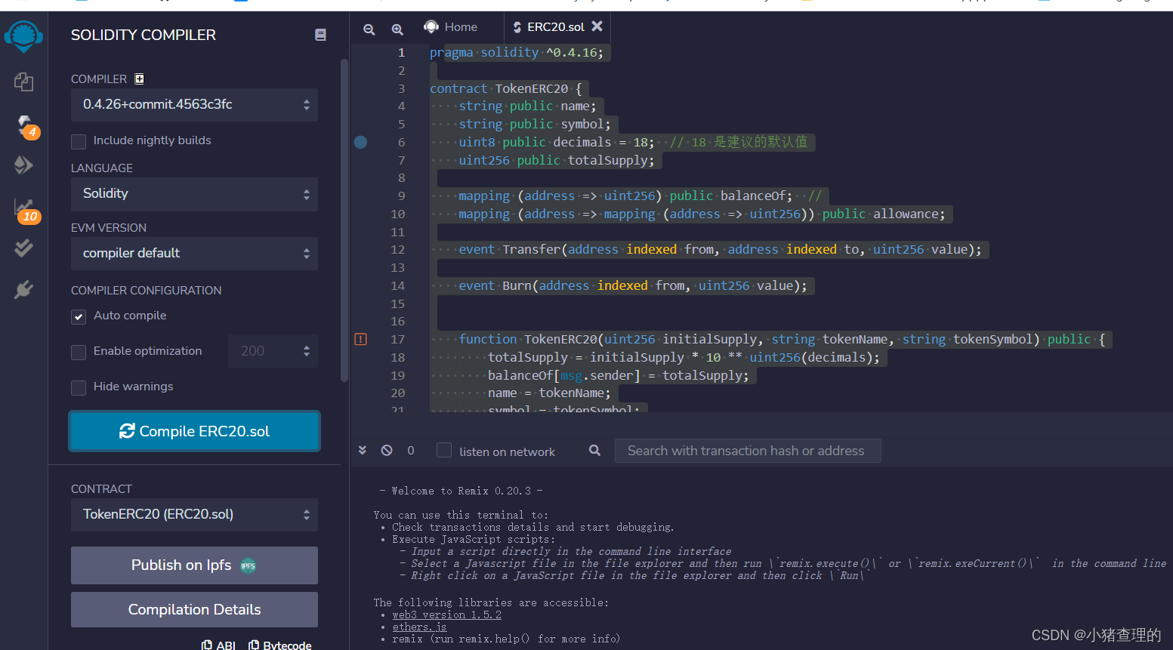
Task: Copy the ABI to clipboard
Action: tap(218, 645)
